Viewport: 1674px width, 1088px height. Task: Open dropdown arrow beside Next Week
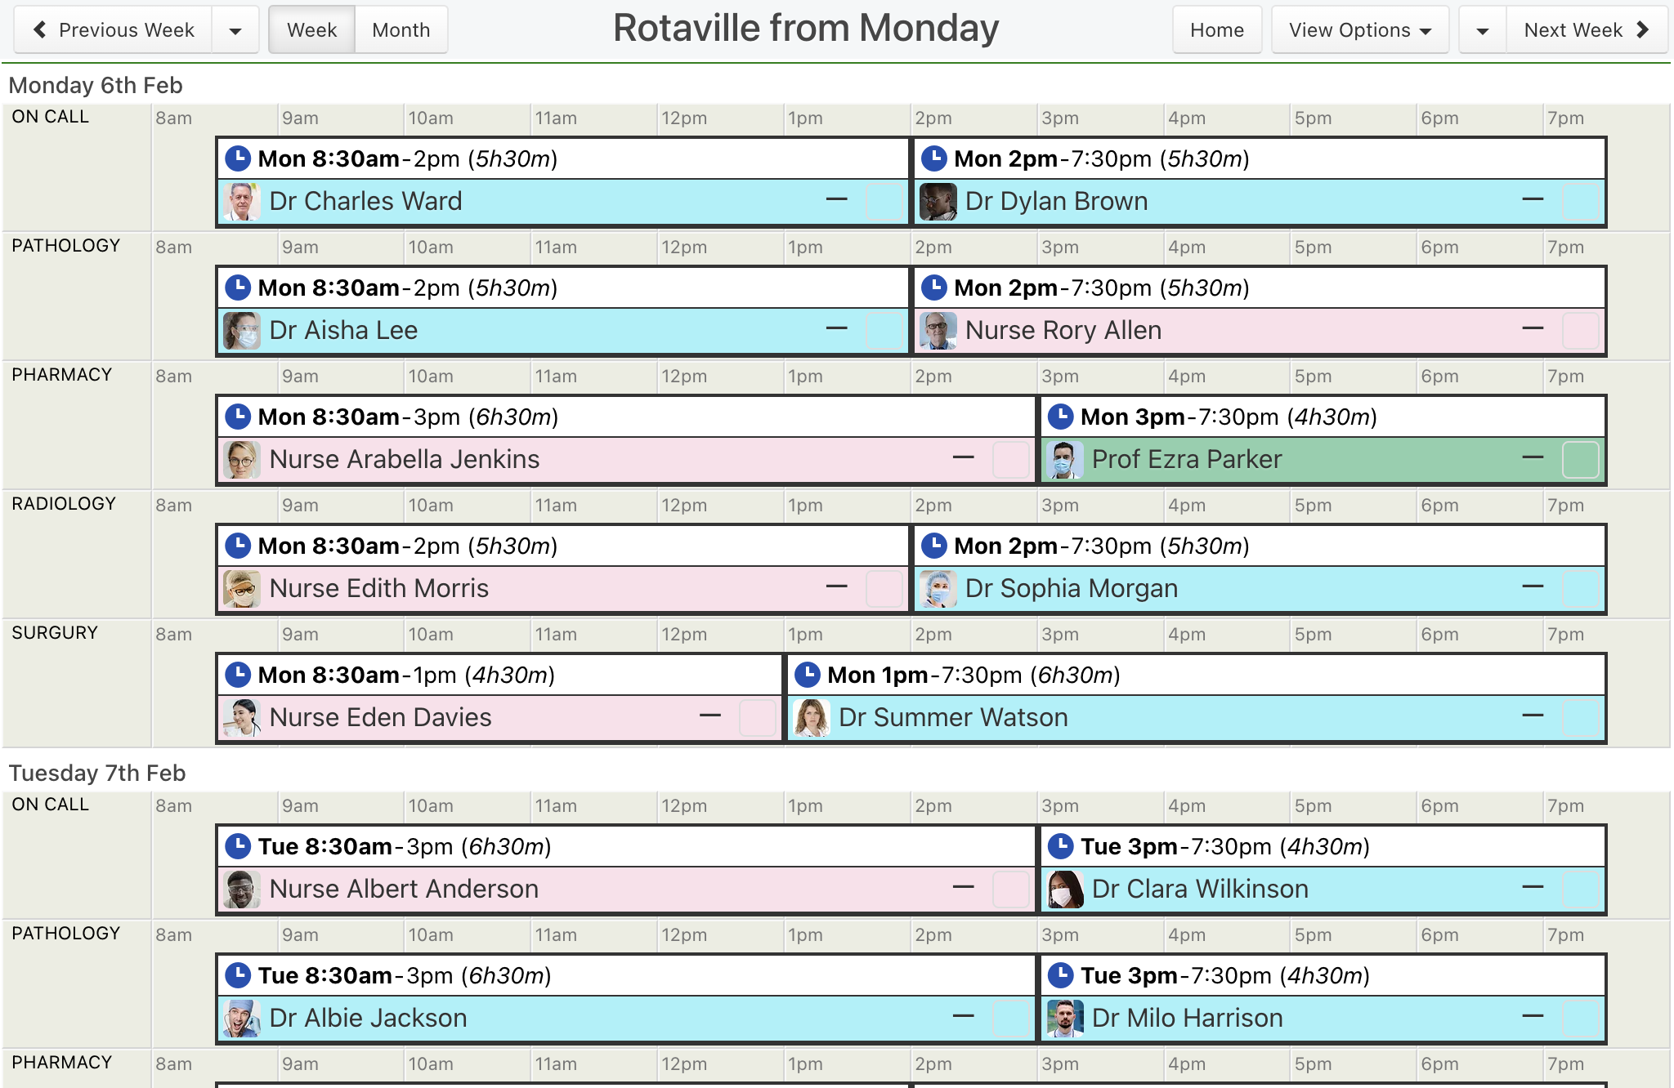pyautogui.click(x=1482, y=30)
